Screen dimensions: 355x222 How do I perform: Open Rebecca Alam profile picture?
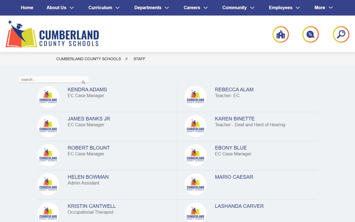point(196,97)
